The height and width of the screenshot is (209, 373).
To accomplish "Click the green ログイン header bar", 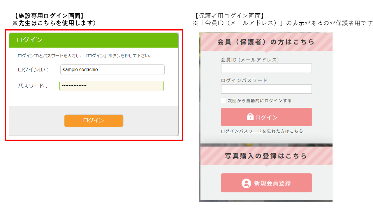I will [x=94, y=40].
